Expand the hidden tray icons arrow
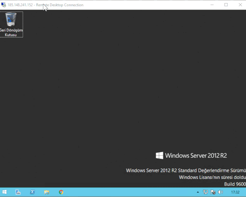 point(198,192)
